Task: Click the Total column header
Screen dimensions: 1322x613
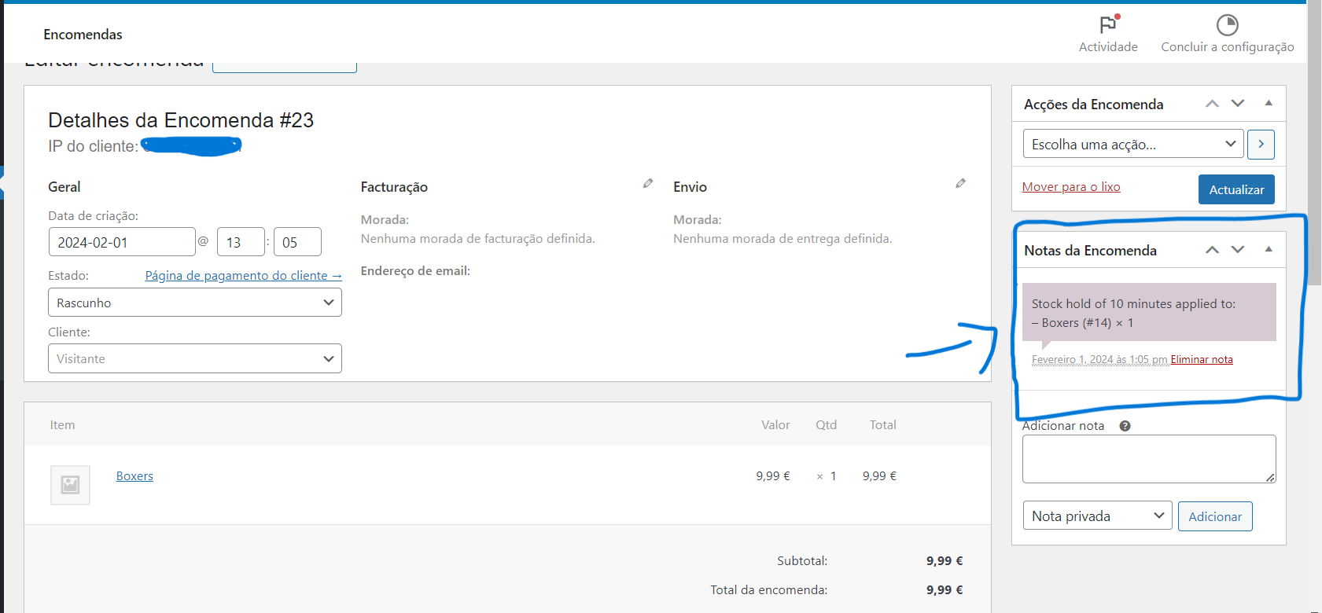Action: [x=882, y=424]
